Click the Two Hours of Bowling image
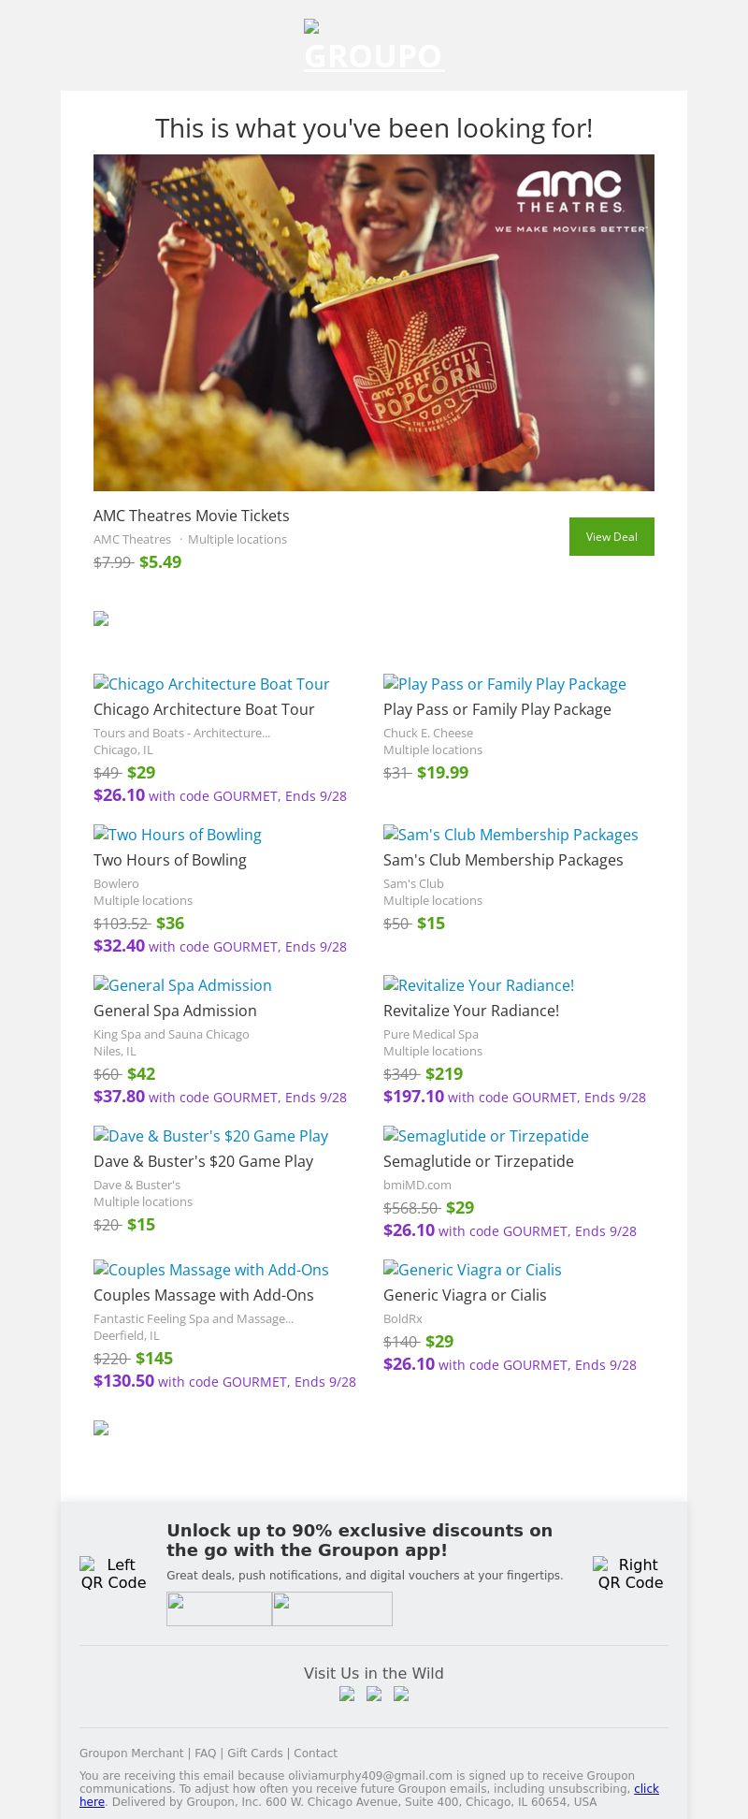 (x=178, y=835)
